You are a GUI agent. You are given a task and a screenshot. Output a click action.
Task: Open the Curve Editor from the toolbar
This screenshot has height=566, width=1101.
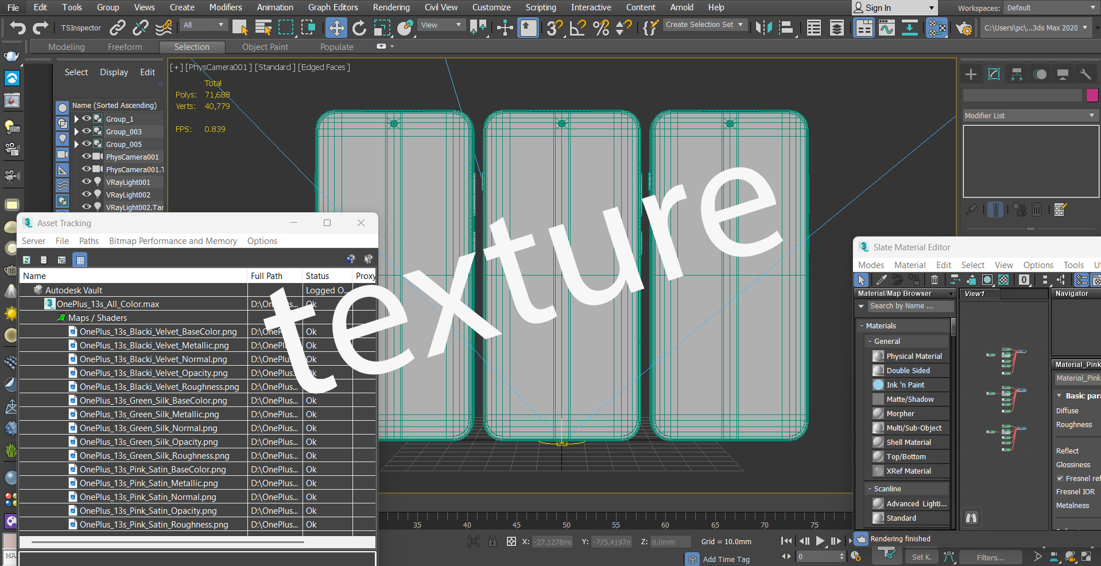coord(887,28)
